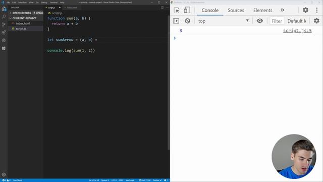Click the CRLF line ending indicator

pos(121,180)
